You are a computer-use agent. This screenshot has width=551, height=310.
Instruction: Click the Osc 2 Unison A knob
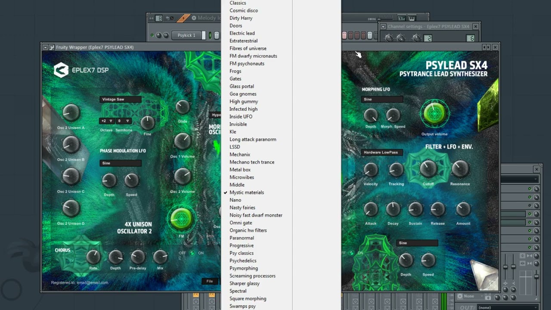click(71, 113)
